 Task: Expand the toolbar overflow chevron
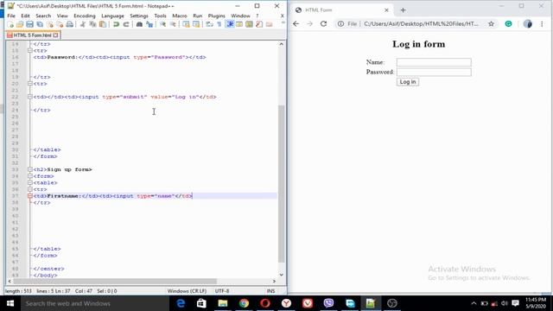(x=283, y=23)
